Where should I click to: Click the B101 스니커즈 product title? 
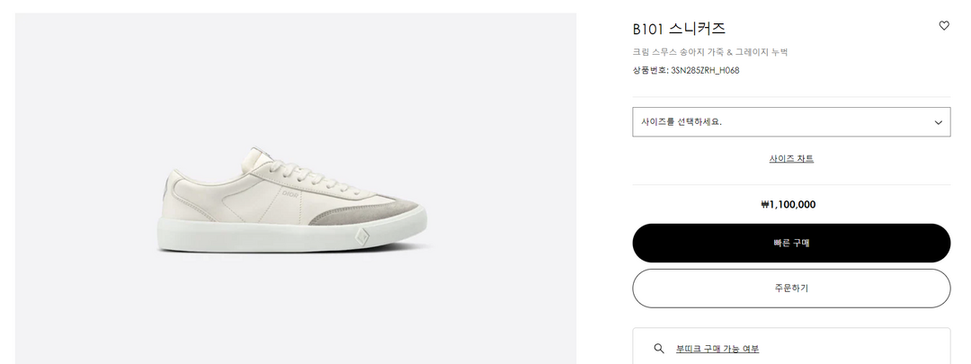679,29
